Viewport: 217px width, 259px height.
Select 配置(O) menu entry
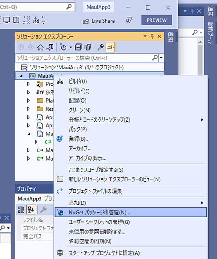(130, 101)
